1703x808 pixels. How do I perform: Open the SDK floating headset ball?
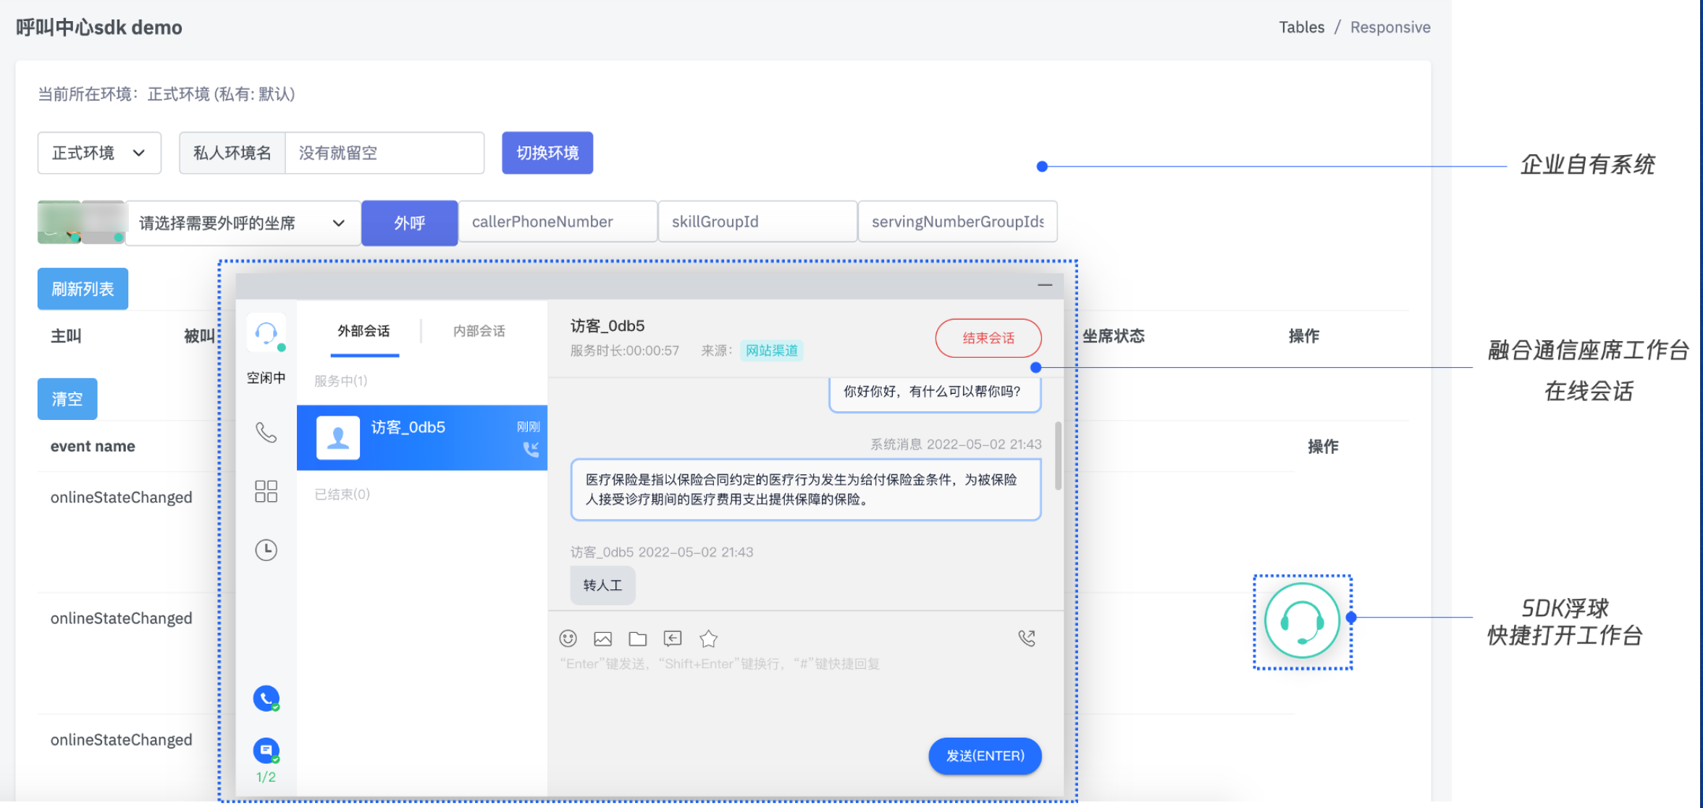coord(1301,620)
